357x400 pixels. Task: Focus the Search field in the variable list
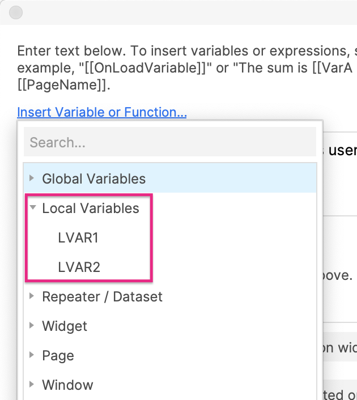click(170, 142)
